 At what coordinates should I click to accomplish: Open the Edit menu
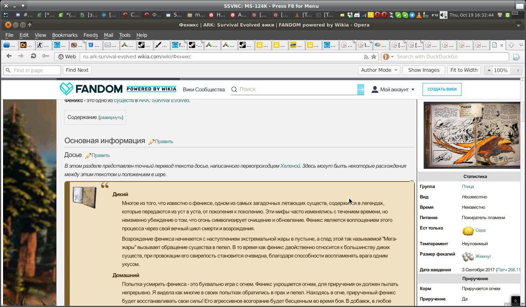(x=24, y=35)
